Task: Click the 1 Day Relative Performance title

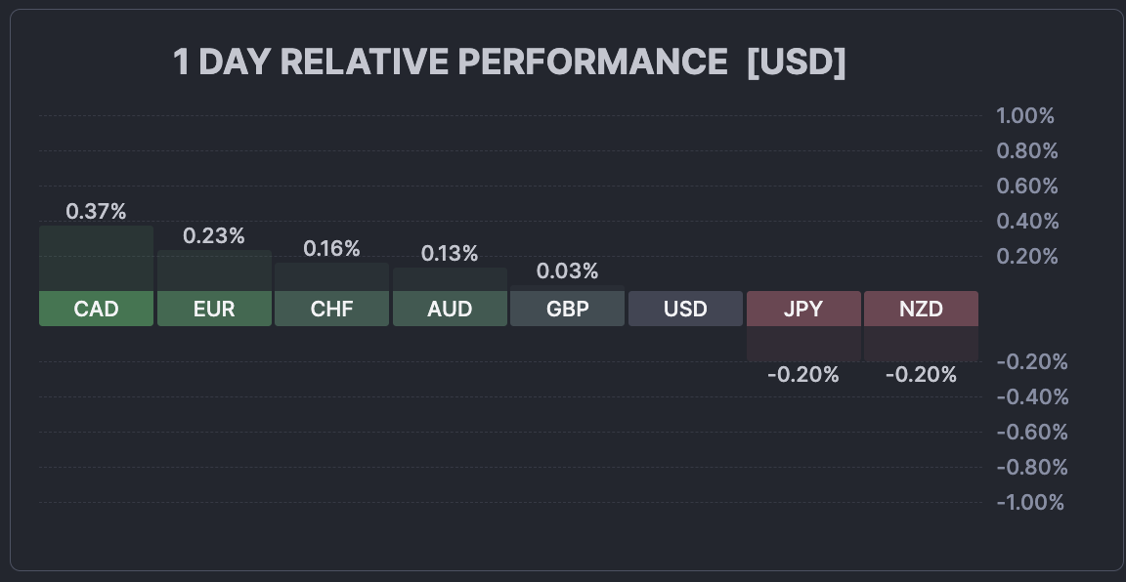Action: tap(508, 62)
